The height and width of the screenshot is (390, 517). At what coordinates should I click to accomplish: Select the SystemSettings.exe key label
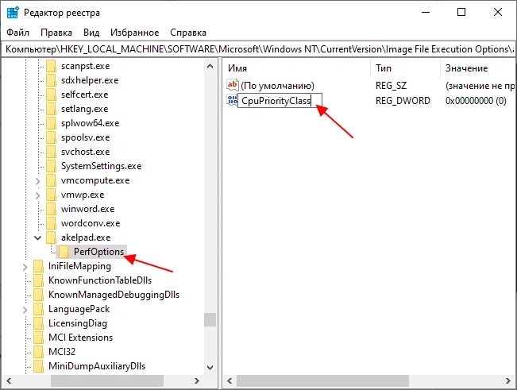(x=101, y=166)
